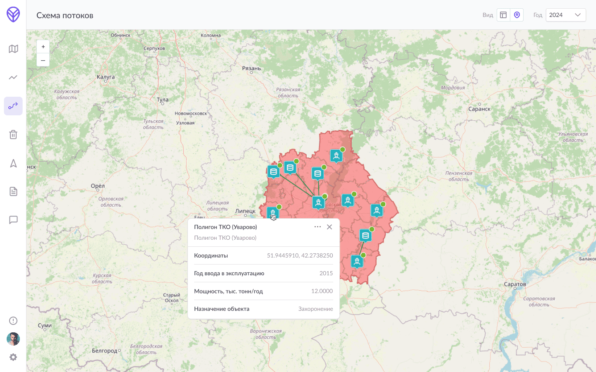Click the southernmost facility marker on map
Viewport: 596px width, 372px height.
pyautogui.click(x=357, y=261)
